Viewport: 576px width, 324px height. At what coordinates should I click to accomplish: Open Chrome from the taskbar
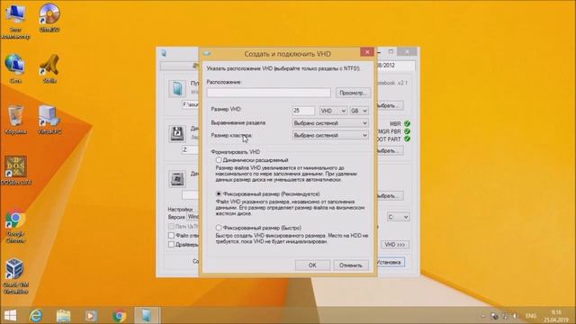click(x=119, y=316)
